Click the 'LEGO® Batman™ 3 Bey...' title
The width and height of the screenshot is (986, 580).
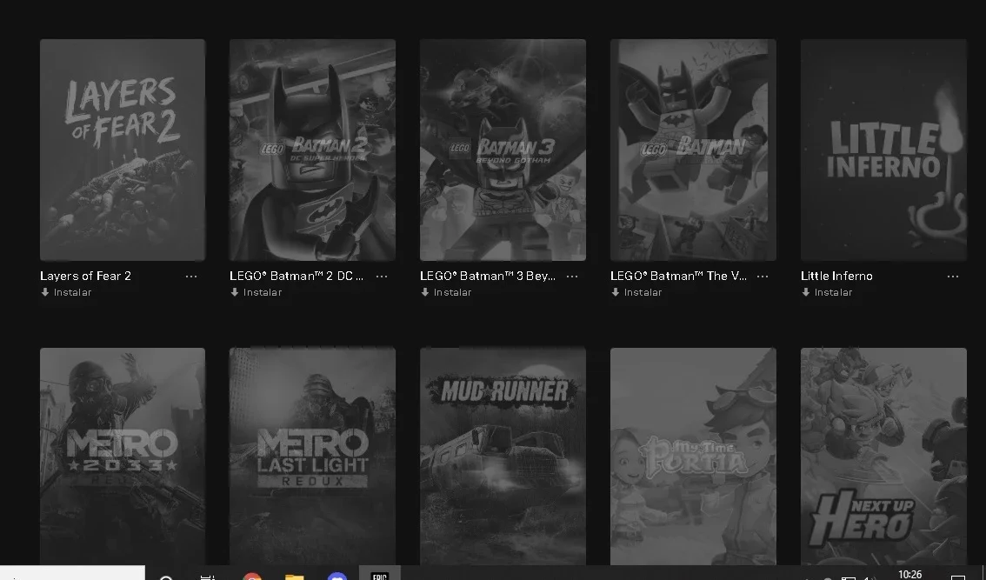(x=488, y=277)
